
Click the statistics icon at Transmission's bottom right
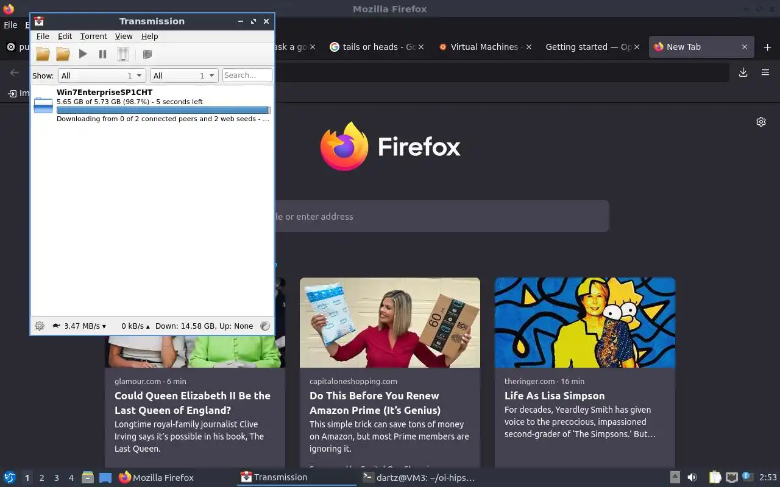pos(265,326)
